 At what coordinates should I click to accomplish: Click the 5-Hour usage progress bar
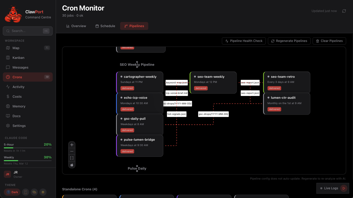(28, 148)
